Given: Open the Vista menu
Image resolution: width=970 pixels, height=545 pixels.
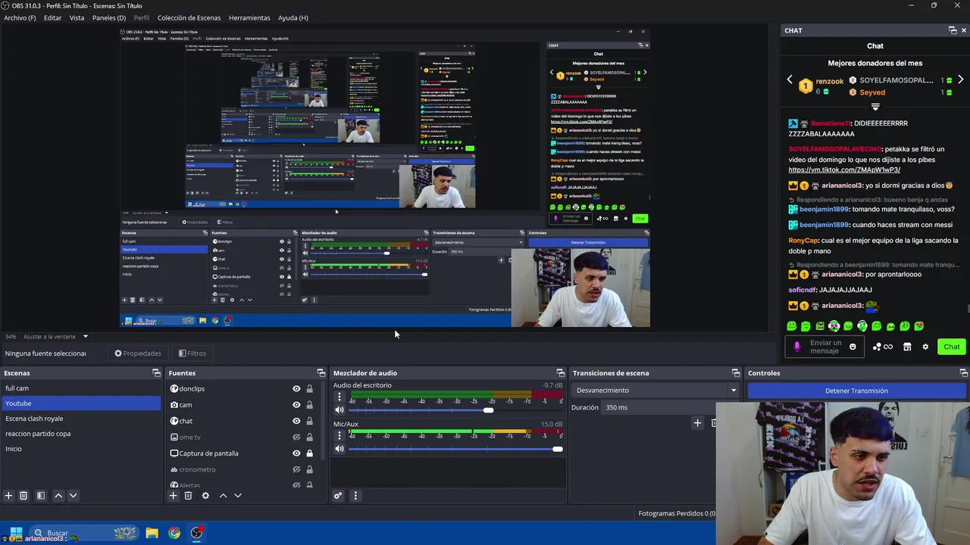Looking at the screenshot, I should pyautogui.click(x=77, y=17).
